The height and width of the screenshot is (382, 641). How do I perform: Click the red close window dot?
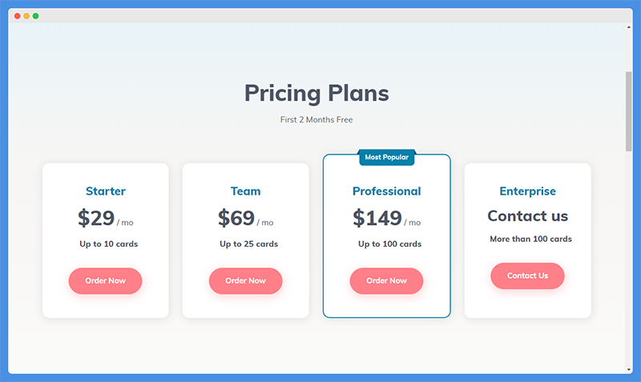click(17, 16)
